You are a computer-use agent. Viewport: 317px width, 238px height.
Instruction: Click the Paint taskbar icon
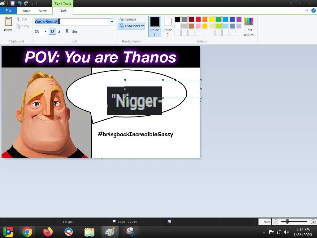110,232
